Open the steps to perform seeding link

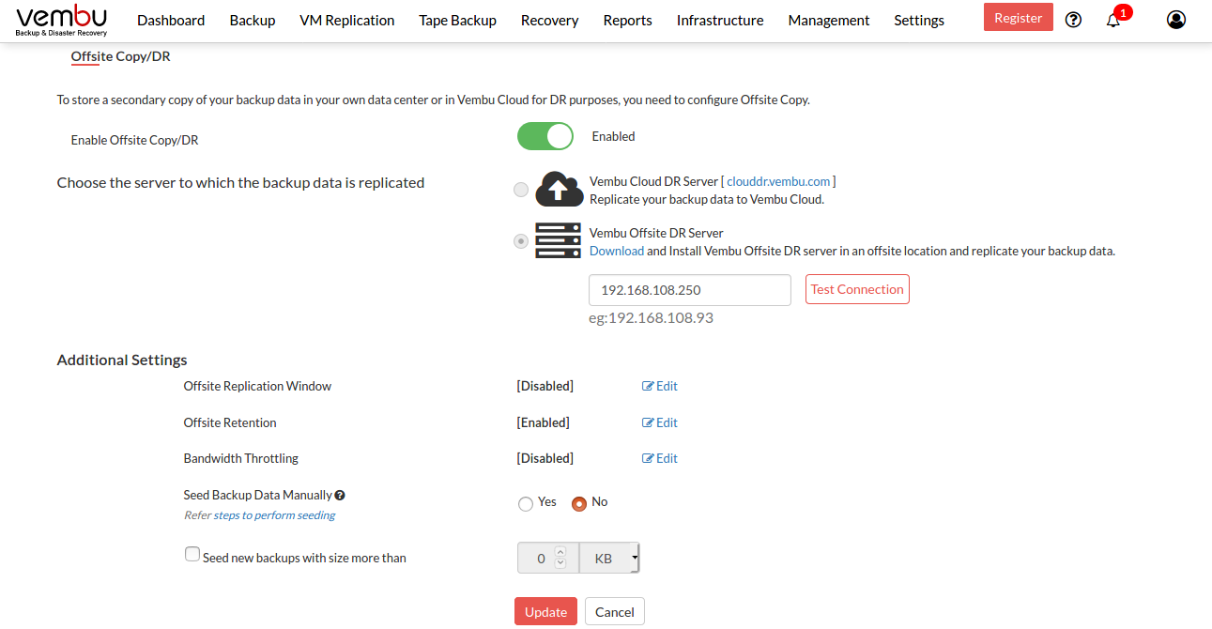tap(274, 515)
